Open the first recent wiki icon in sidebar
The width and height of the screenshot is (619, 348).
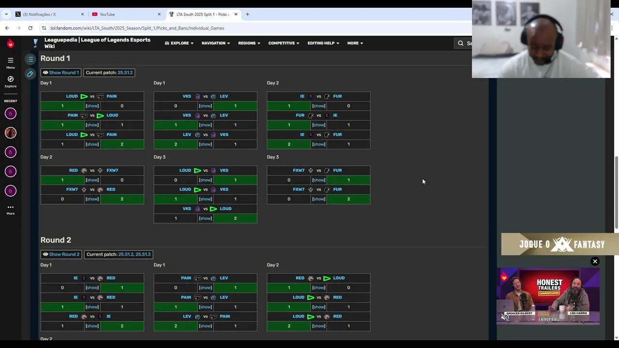[x=10, y=114]
